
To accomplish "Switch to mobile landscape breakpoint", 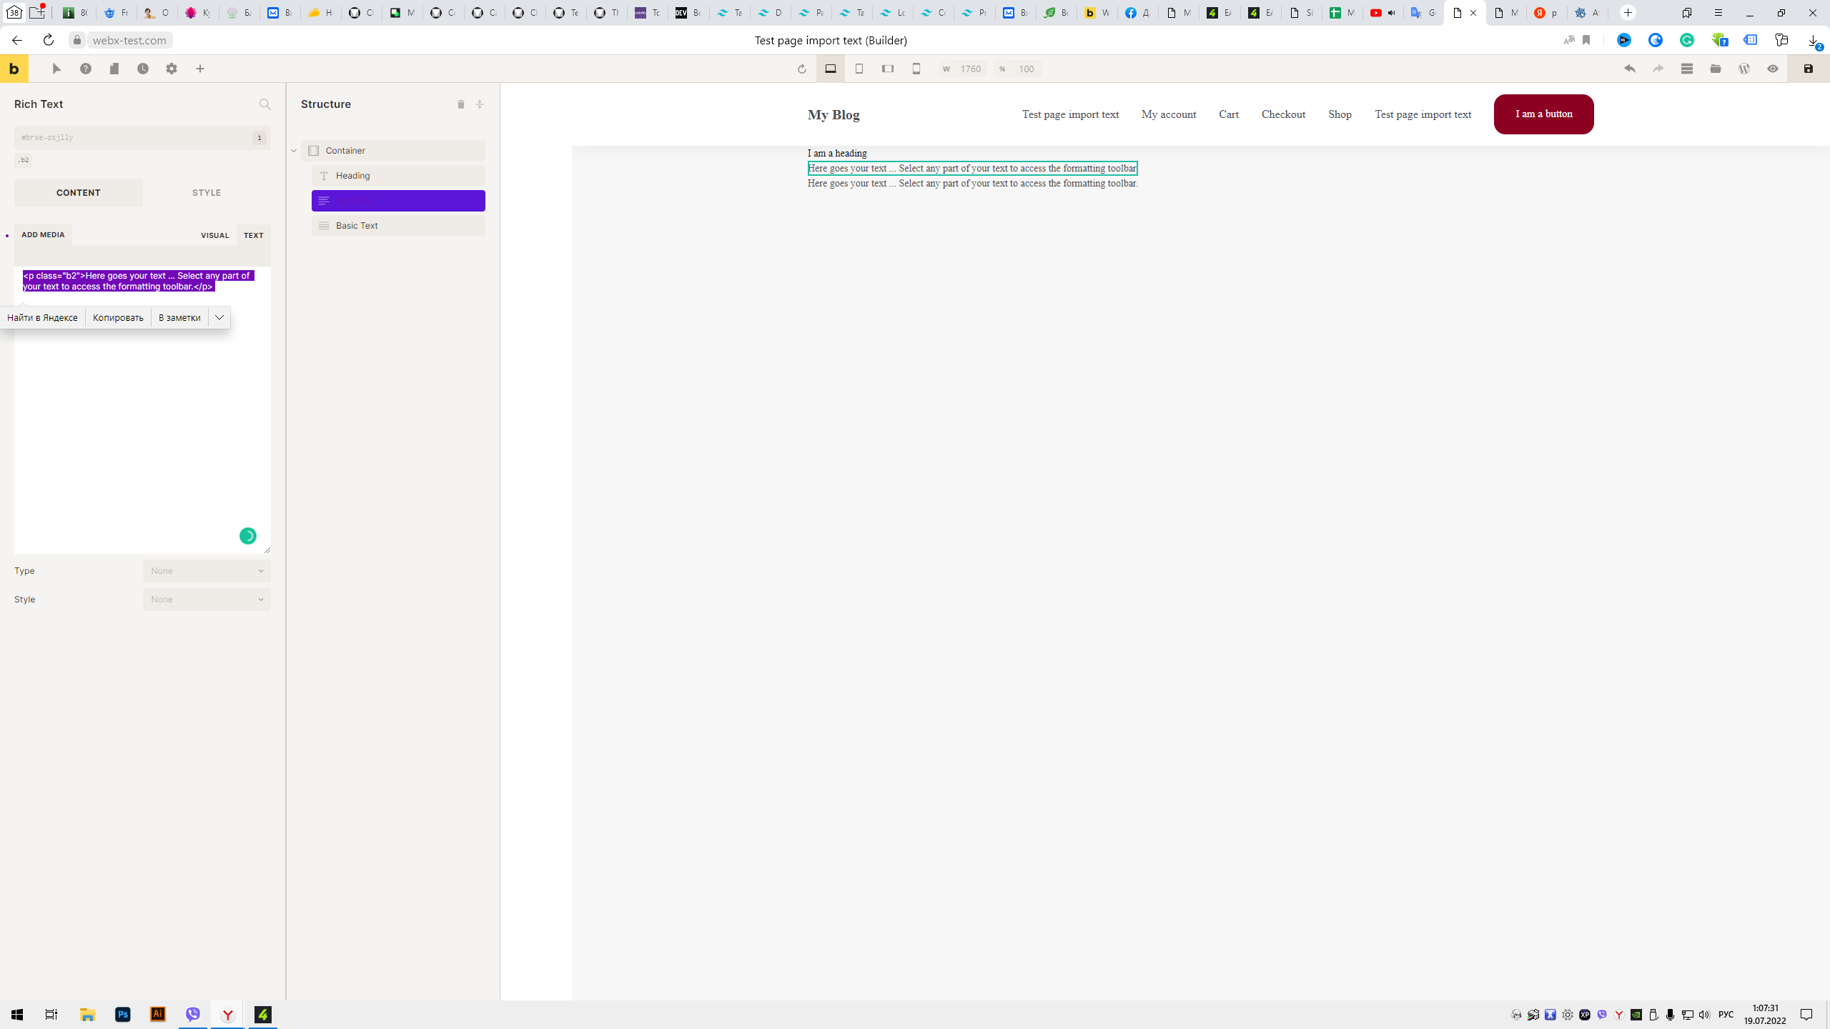I will pyautogui.click(x=888, y=69).
